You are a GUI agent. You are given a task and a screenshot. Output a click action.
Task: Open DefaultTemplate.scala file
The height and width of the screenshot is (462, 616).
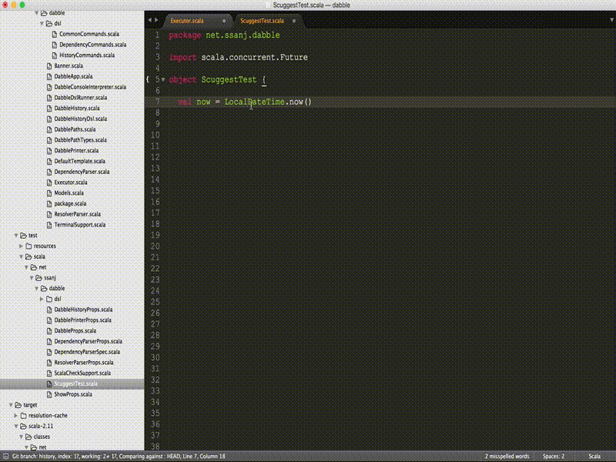tap(79, 162)
